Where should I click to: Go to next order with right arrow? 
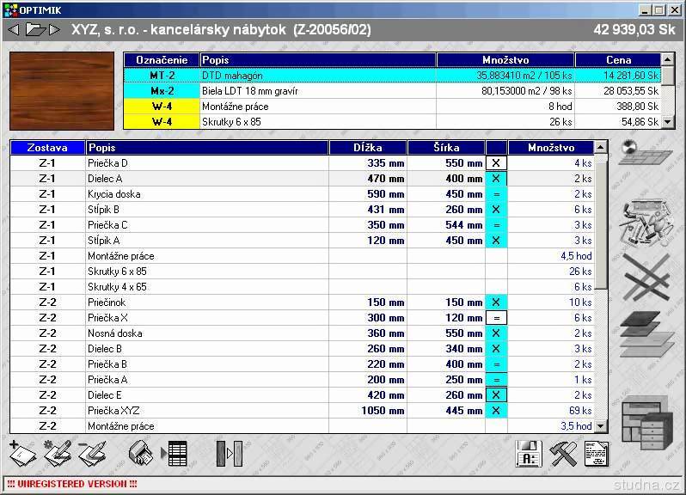pos(55,30)
